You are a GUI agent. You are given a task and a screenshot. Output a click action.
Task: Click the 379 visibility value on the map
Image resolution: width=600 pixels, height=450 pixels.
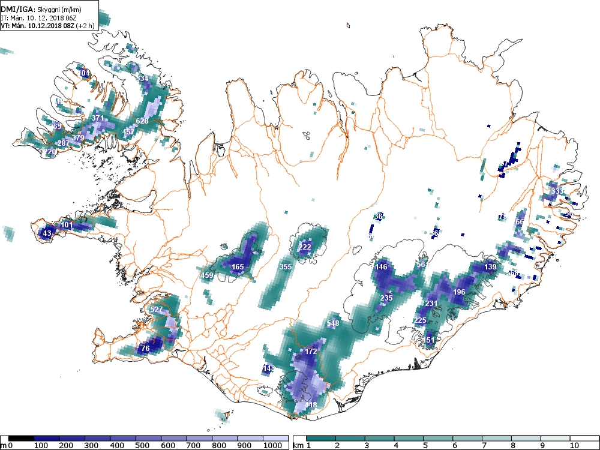click(78, 138)
